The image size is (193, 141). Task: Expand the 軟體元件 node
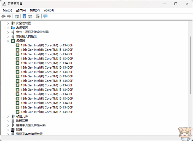coord(8,116)
